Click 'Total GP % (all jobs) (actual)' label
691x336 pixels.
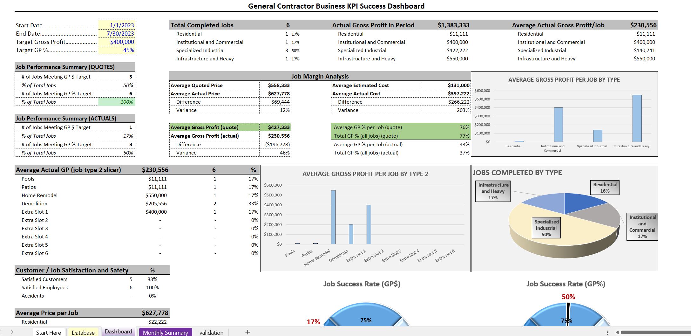point(366,153)
